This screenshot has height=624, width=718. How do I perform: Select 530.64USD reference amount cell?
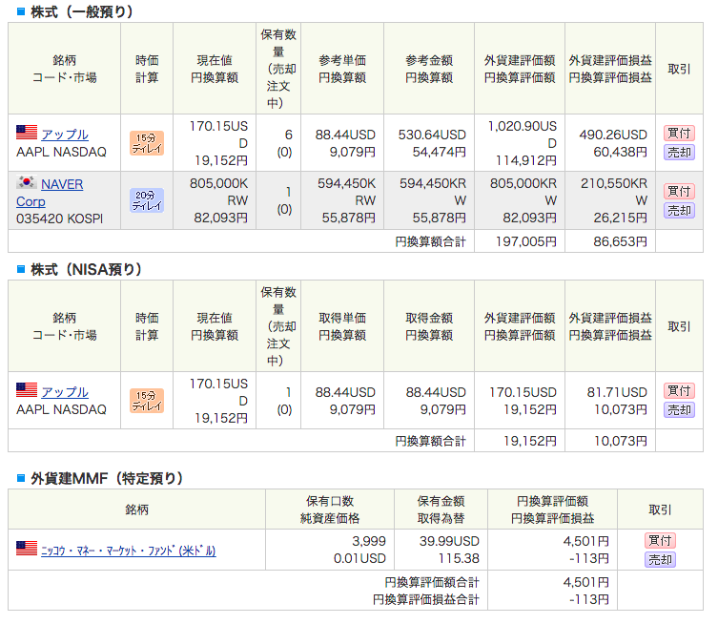click(432, 135)
